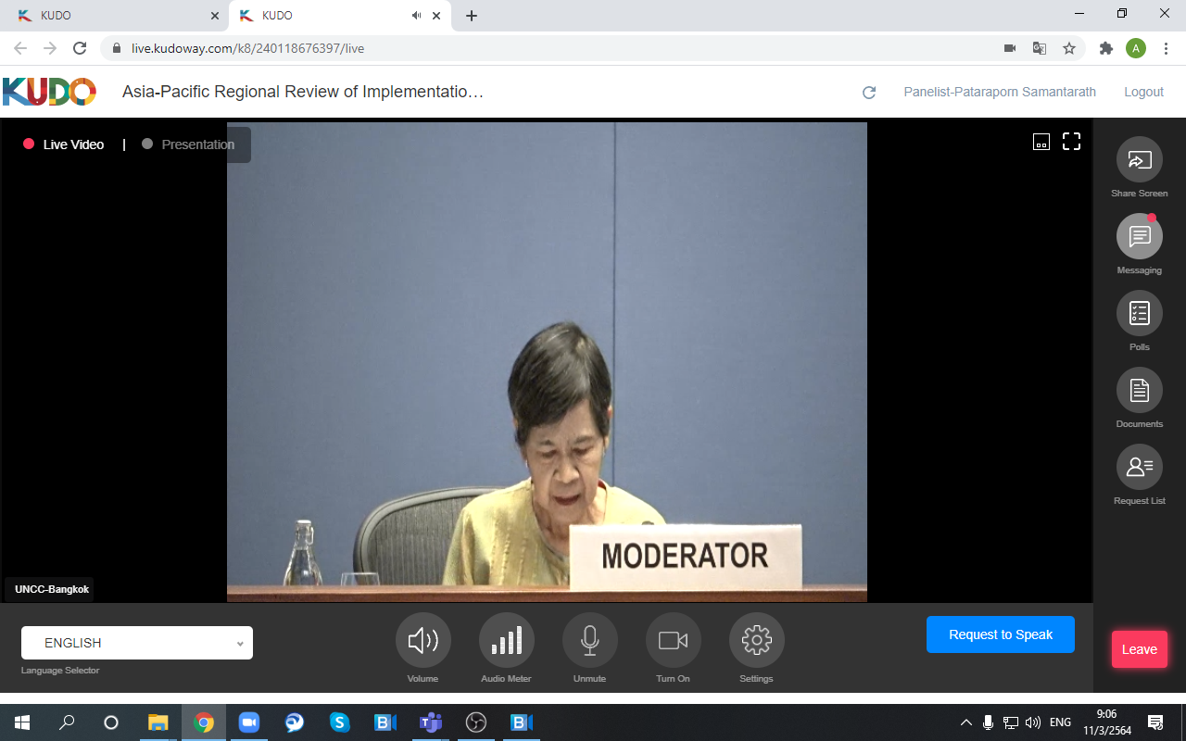Click the Request to Speak button
The width and height of the screenshot is (1186, 741).
click(1001, 634)
